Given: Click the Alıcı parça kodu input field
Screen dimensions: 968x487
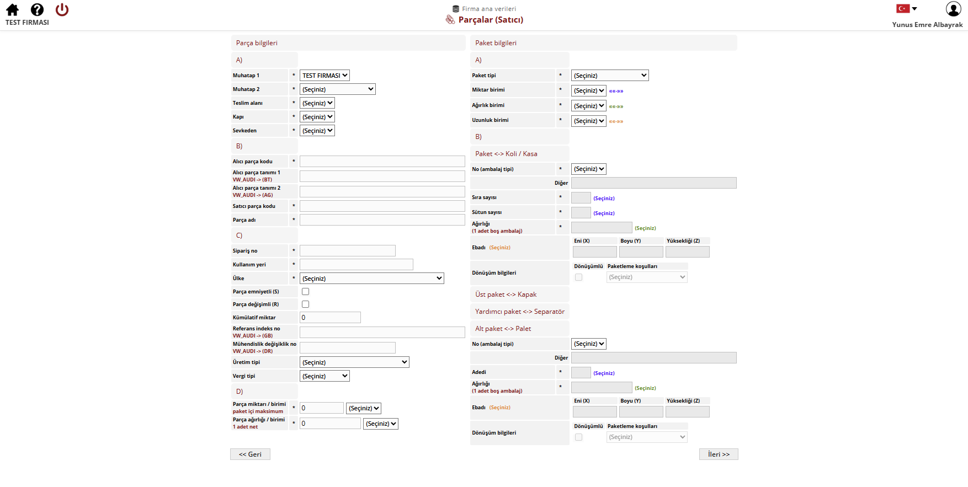Looking at the screenshot, I should tap(382, 162).
